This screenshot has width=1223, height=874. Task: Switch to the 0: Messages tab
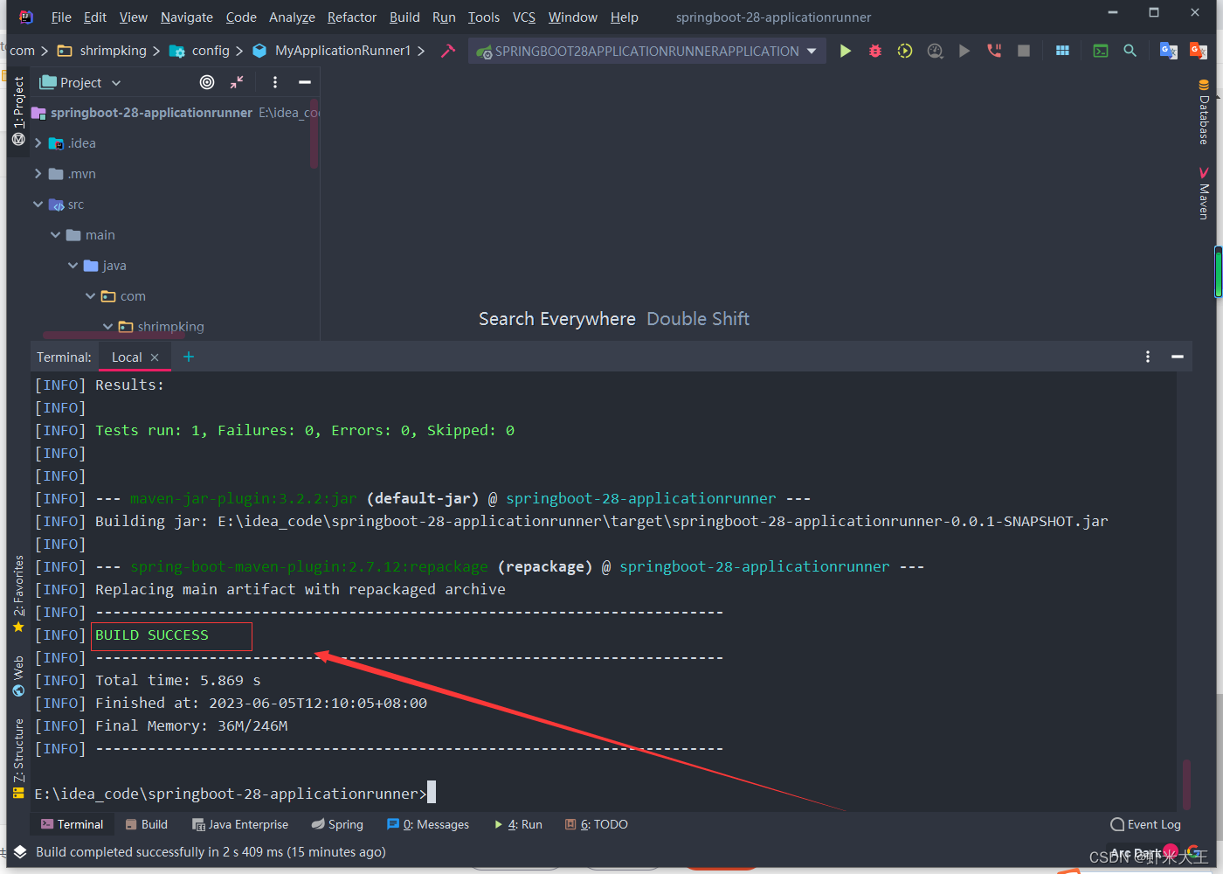[x=427, y=824]
